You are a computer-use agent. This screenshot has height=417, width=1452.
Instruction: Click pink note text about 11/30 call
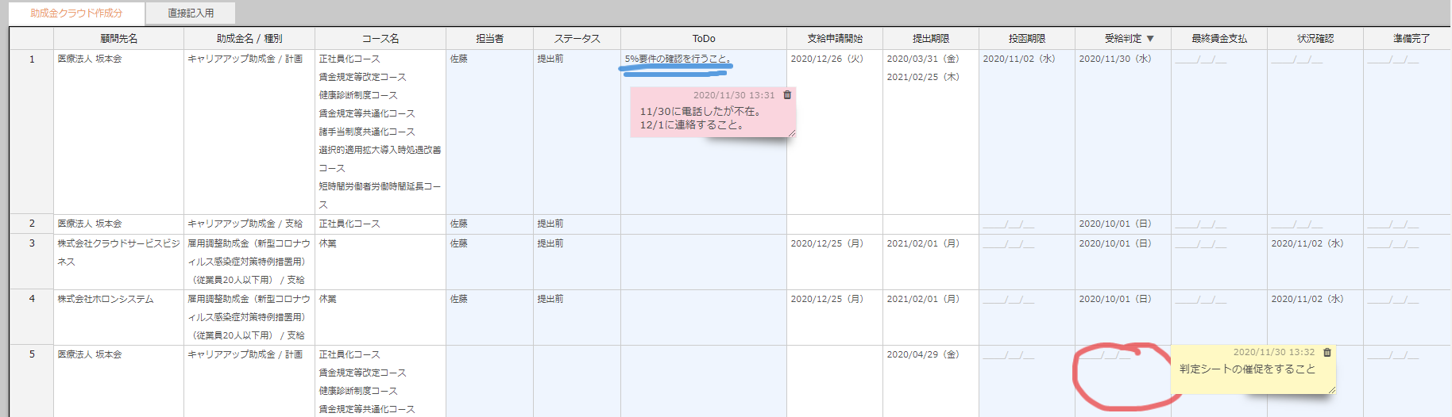coord(700,118)
